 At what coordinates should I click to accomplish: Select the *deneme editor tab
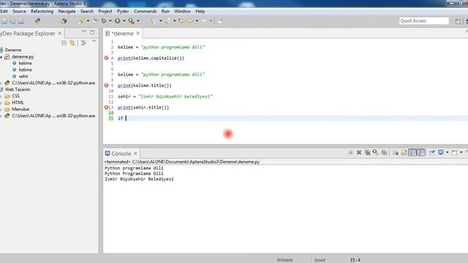click(122, 34)
